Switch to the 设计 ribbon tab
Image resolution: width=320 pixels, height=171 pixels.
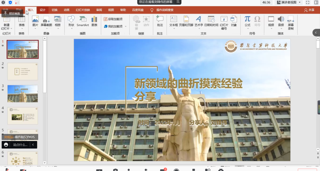coord(43,10)
